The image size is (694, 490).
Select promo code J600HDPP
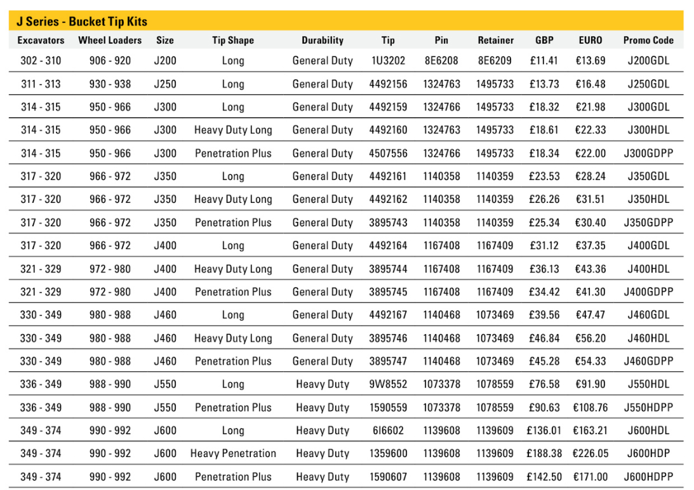[x=648, y=477]
